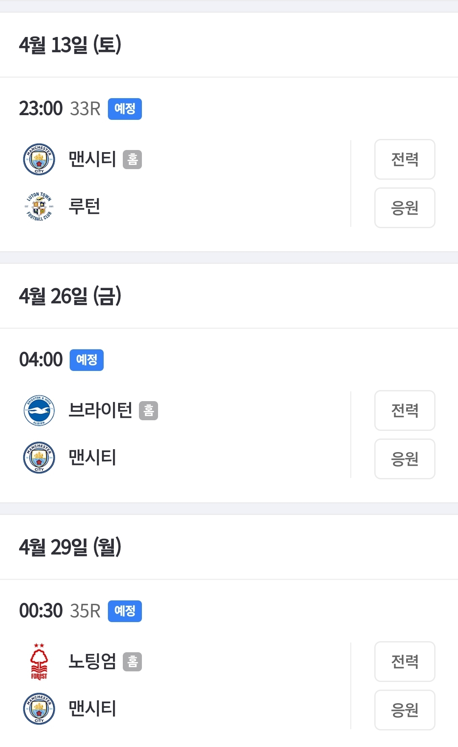The image size is (458, 747).
Task: Tap the 예정 badge on 35R match
Action: 125,611
